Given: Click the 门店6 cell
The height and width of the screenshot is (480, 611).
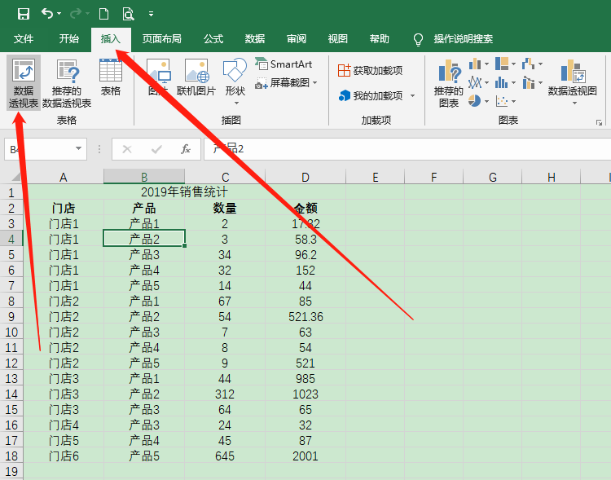Looking at the screenshot, I should point(64,456).
